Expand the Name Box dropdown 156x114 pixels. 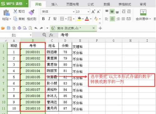[31, 35]
